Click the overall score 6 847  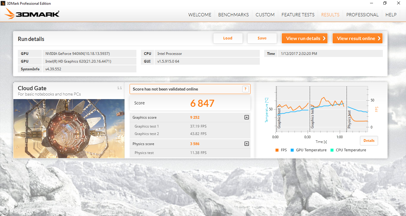coord(202,103)
